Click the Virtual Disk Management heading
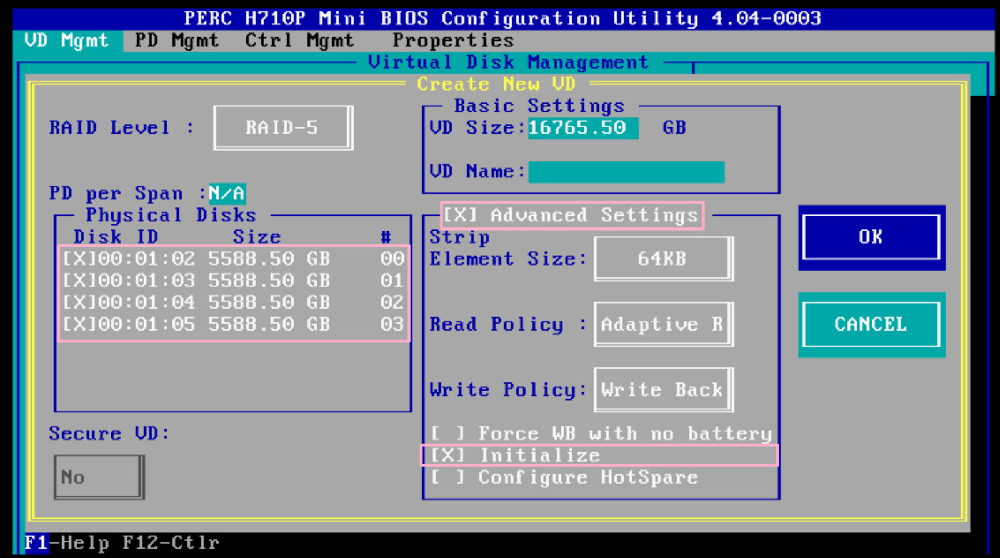 (509, 62)
